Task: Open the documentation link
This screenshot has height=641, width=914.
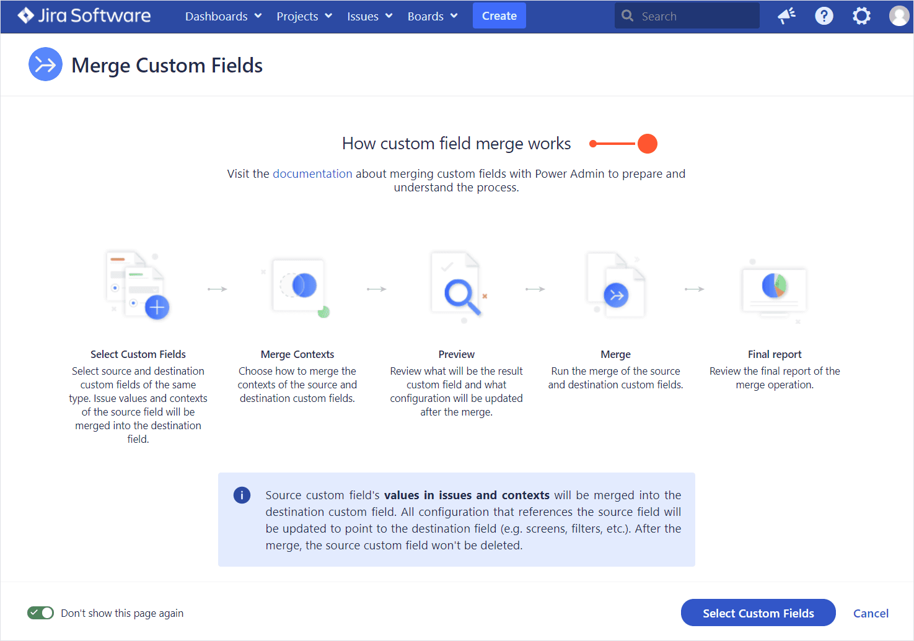Action: (312, 173)
